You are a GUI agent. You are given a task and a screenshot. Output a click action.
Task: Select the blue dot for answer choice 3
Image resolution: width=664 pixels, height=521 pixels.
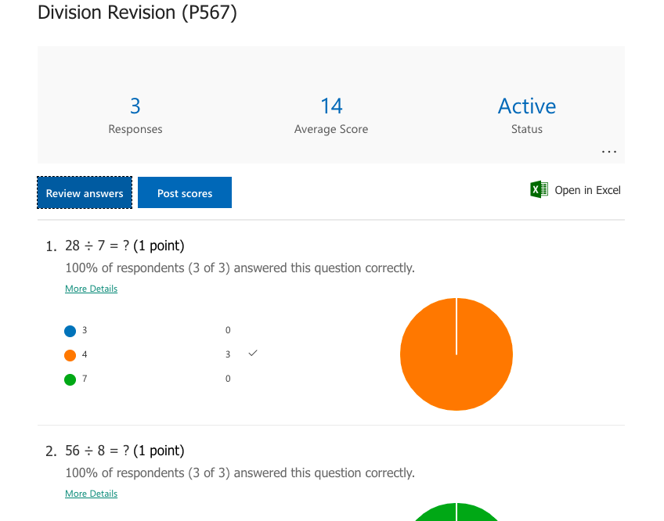[70, 330]
